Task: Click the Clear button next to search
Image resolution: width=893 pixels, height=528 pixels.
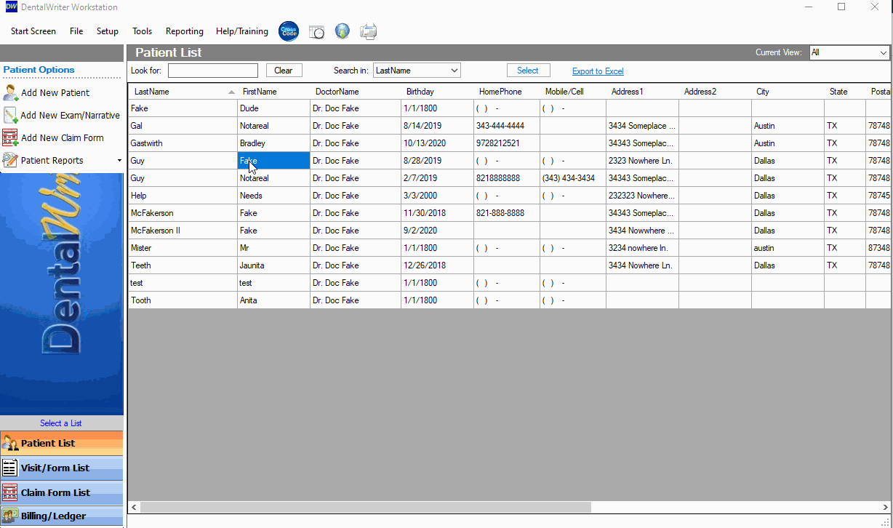Action: pyautogui.click(x=284, y=70)
